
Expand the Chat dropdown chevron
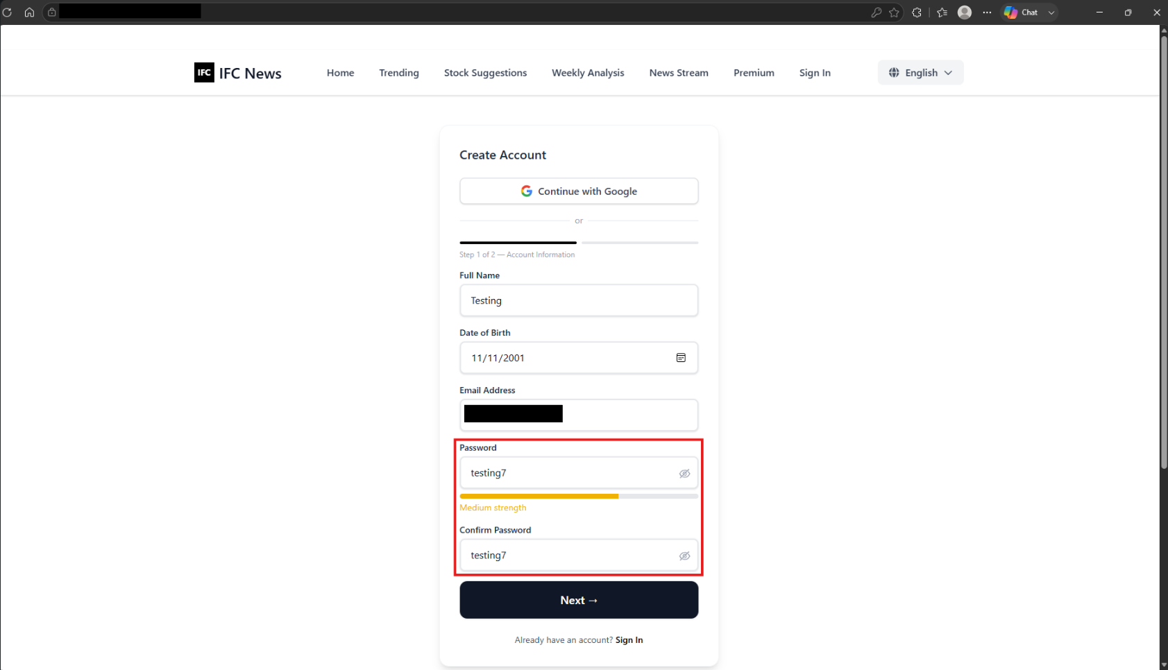click(1051, 12)
